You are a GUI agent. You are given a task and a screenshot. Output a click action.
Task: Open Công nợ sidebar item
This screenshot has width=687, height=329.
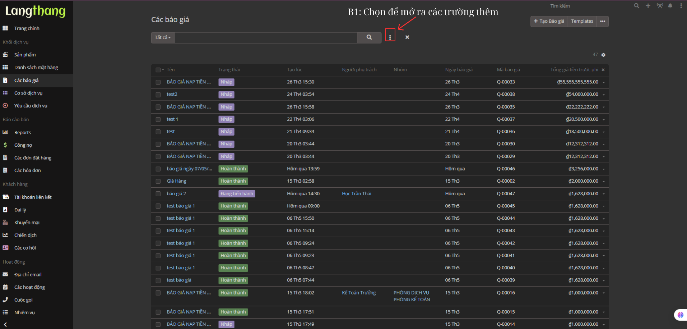click(23, 145)
